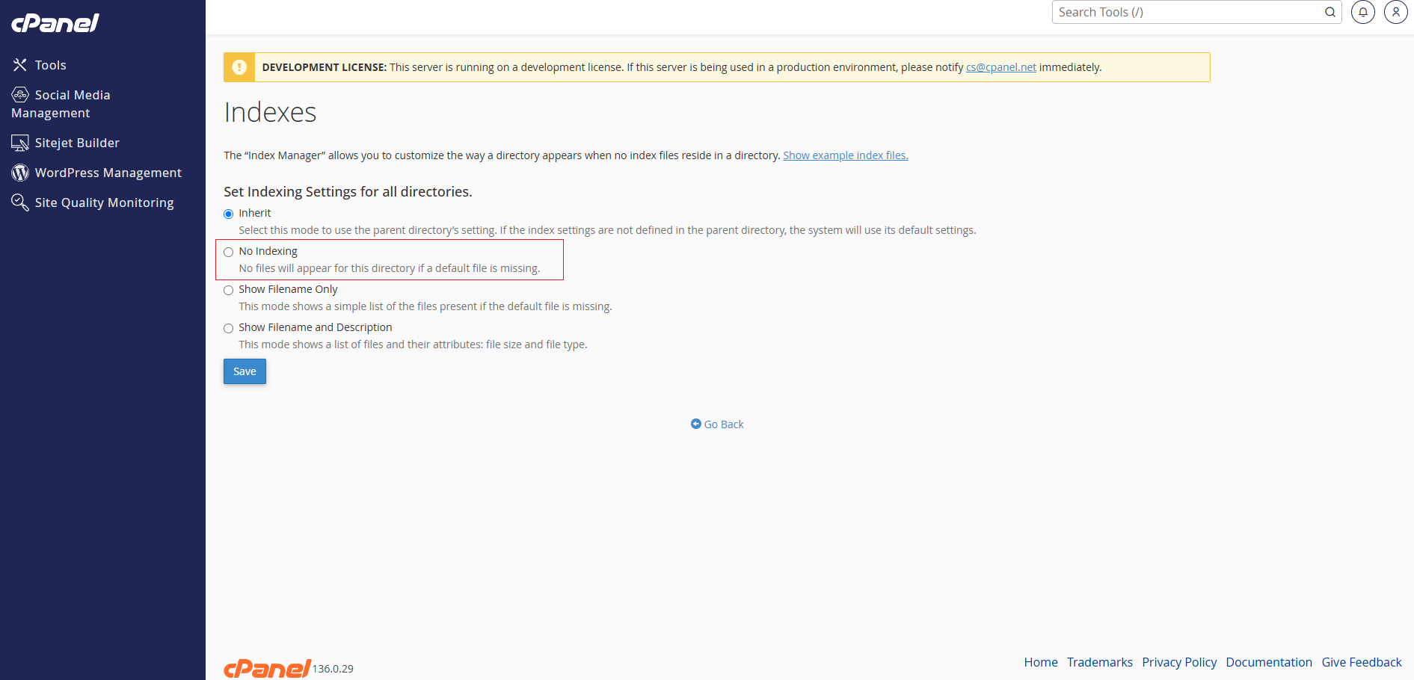The width and height of the screenshot is (1414, 680).
Task: Select the Inherit radio option
Action: [229, 214]
